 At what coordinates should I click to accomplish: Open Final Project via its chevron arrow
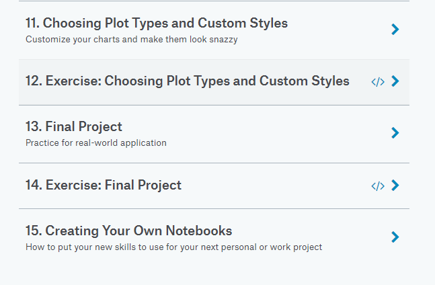(x=395, y=133)
